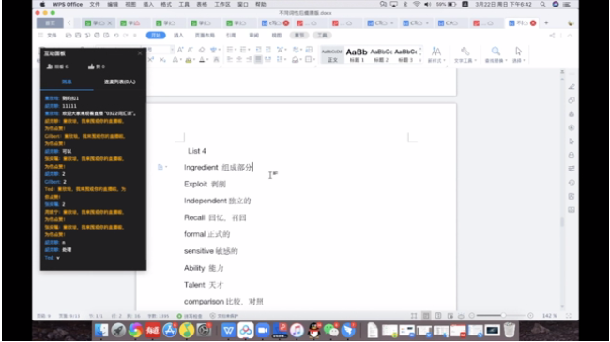Click the bulleted list icon
Screen dimensions: 610x342
(230, 50)
